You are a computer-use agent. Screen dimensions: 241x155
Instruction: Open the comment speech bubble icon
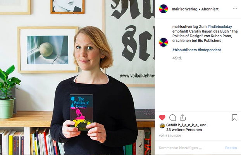[x=172, y=118]
